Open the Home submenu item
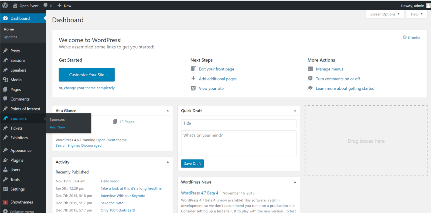 click(x=9, y=29)
